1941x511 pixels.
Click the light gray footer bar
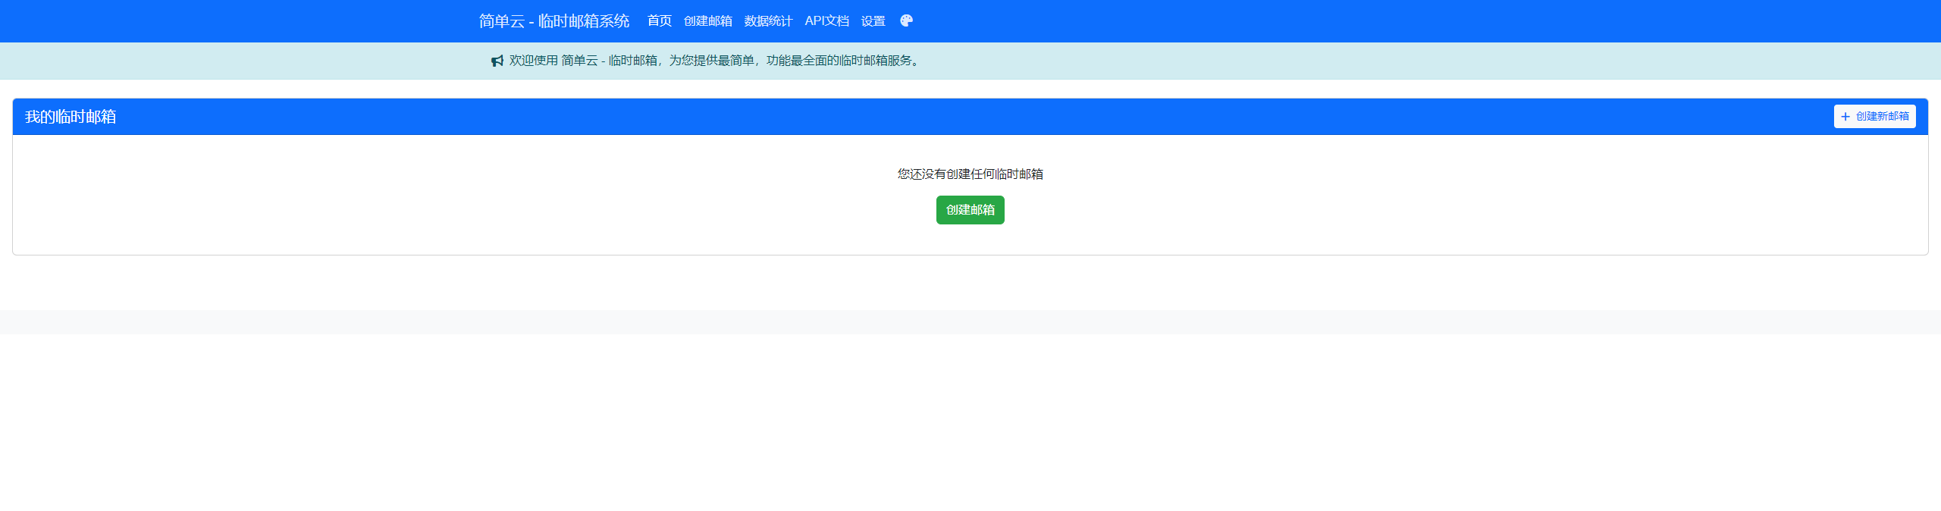pos(970,322)
